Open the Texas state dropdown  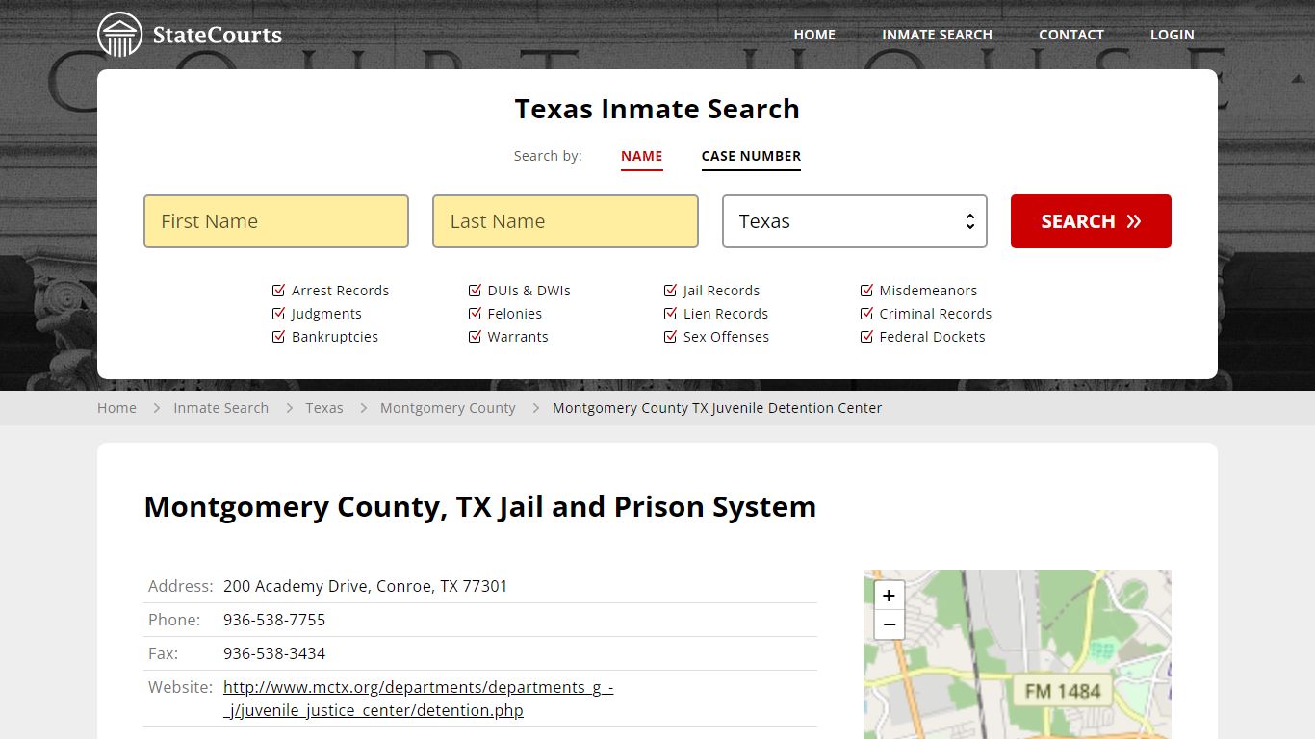(855, 221)
